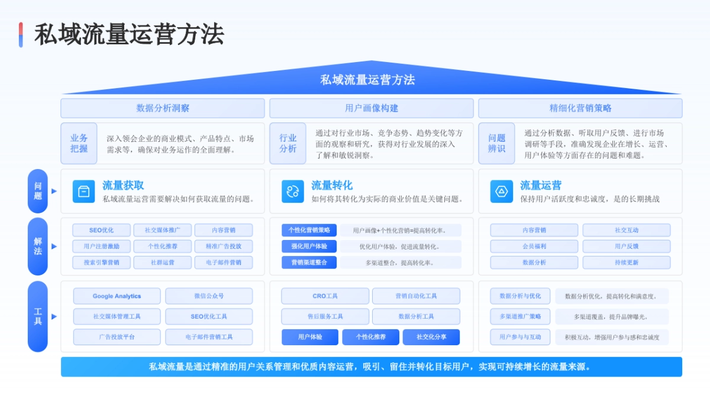The width and height of the screenshot is (710, 399).
Task: Enable the 强化用户体验 option
Action: click(x=309, y=246)
